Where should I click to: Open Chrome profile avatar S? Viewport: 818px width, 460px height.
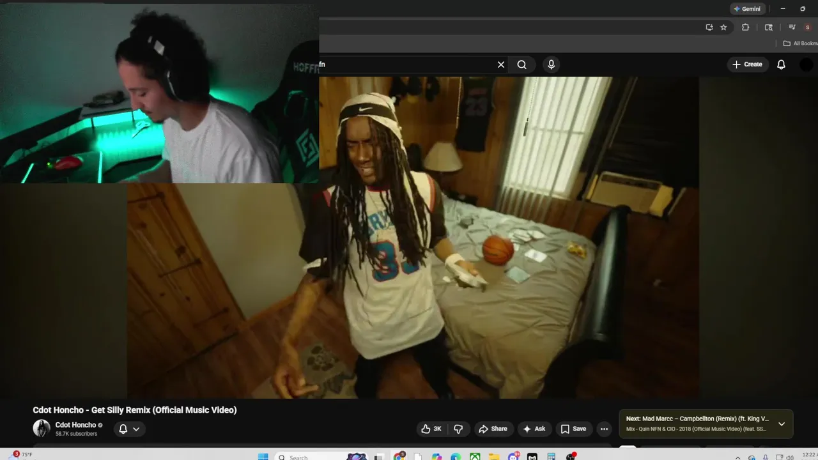tap(808, 27)
